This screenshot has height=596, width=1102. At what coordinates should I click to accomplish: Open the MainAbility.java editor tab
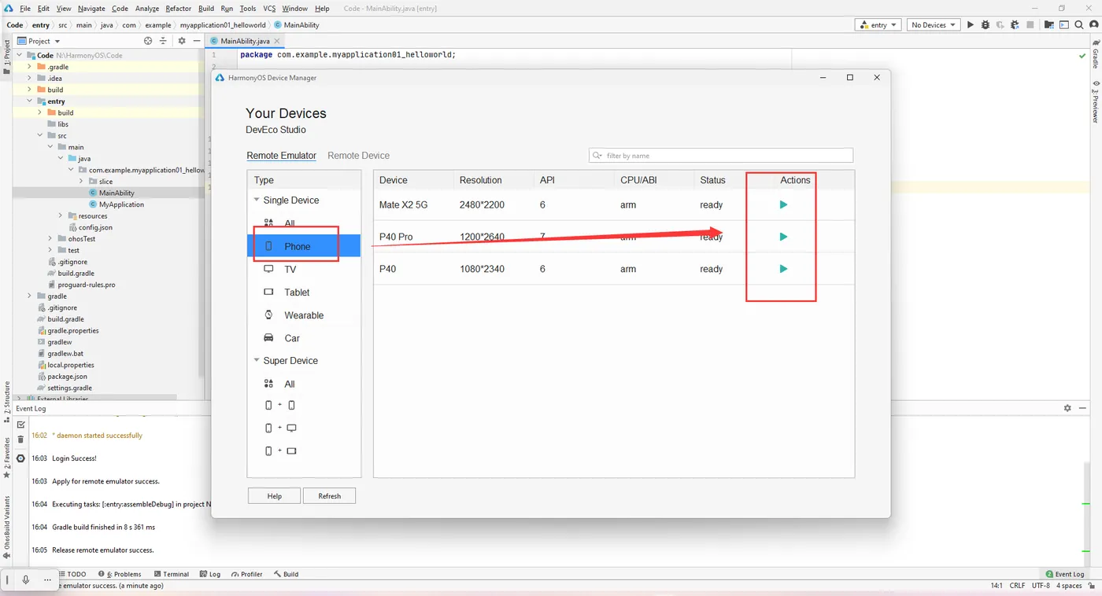(245, 41)
